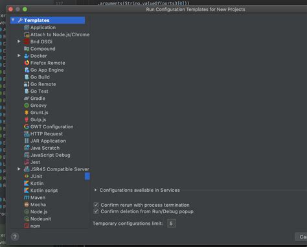The width and height of the screenshot is (307, 247).
Task: Expand the Docker node
Action: pyautogui.click(x=19, y=56)
